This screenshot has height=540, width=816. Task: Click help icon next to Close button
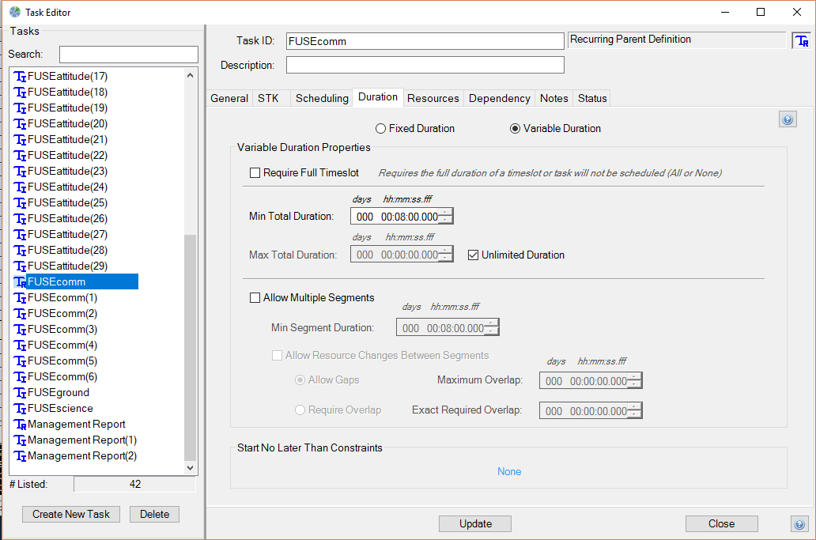coord(799,524)
